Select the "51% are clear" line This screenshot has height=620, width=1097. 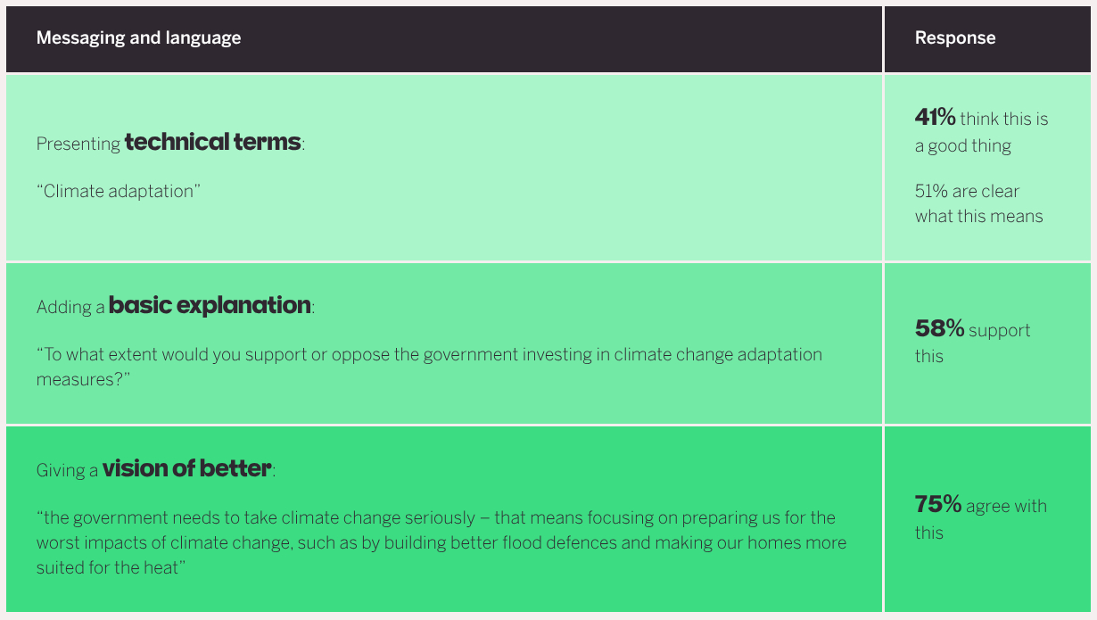tap(967, 191)
